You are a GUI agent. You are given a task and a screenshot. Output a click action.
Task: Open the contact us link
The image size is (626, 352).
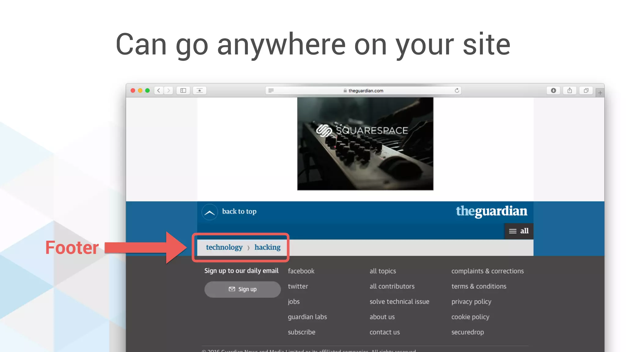coord(385,332)
